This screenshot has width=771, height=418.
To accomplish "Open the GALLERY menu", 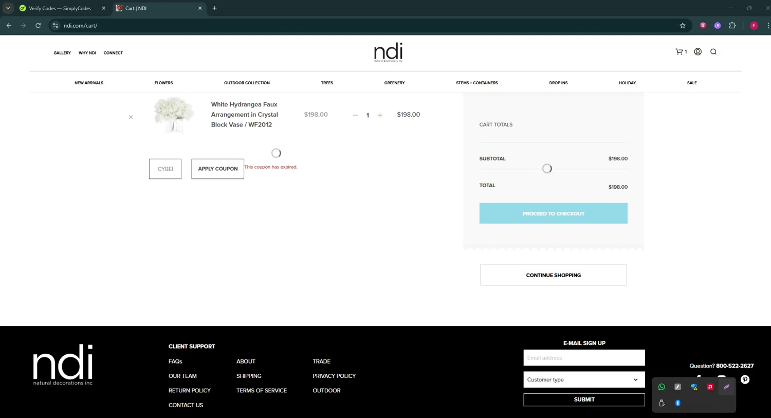I will [x=62, y=53].
